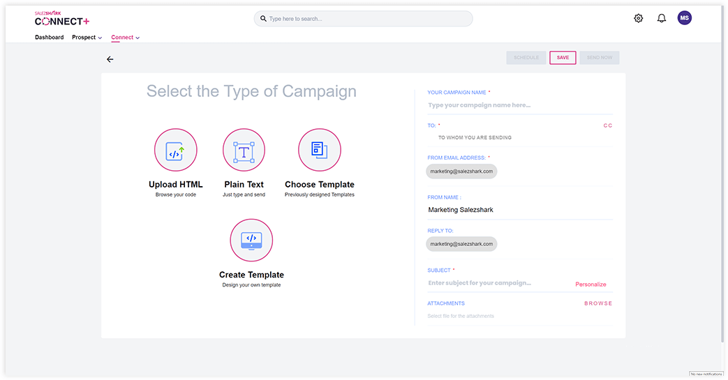
Task: Click the Schedule button
Action: (526, 58)
